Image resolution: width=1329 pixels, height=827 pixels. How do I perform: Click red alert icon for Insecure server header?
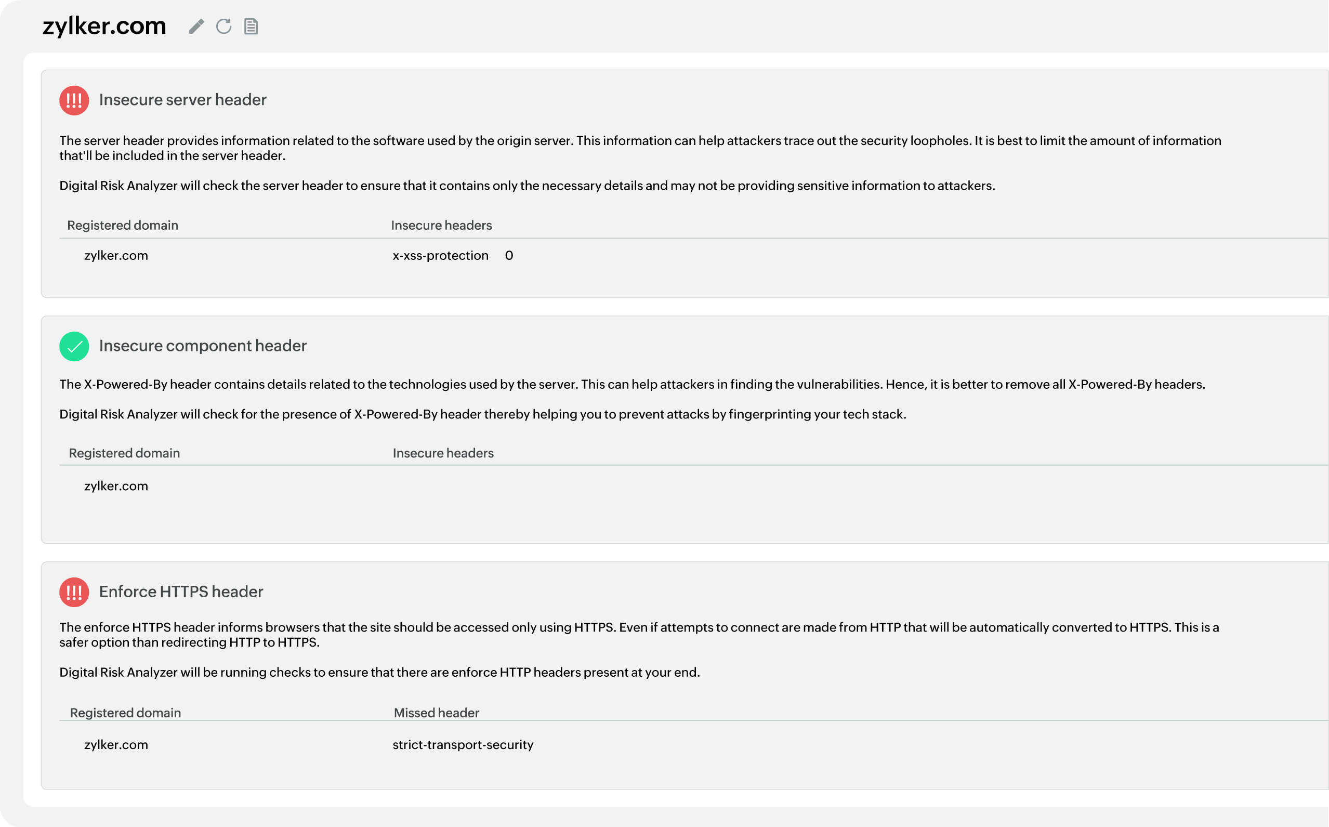tap(74, 101)
